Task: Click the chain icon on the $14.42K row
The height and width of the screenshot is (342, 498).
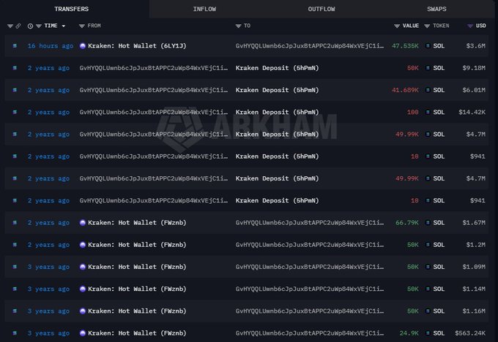Action: coord(15,113)
